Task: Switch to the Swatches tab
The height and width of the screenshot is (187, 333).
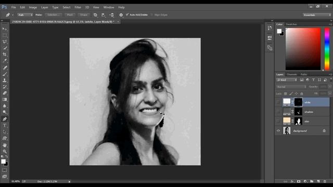Action: (291, 24)
